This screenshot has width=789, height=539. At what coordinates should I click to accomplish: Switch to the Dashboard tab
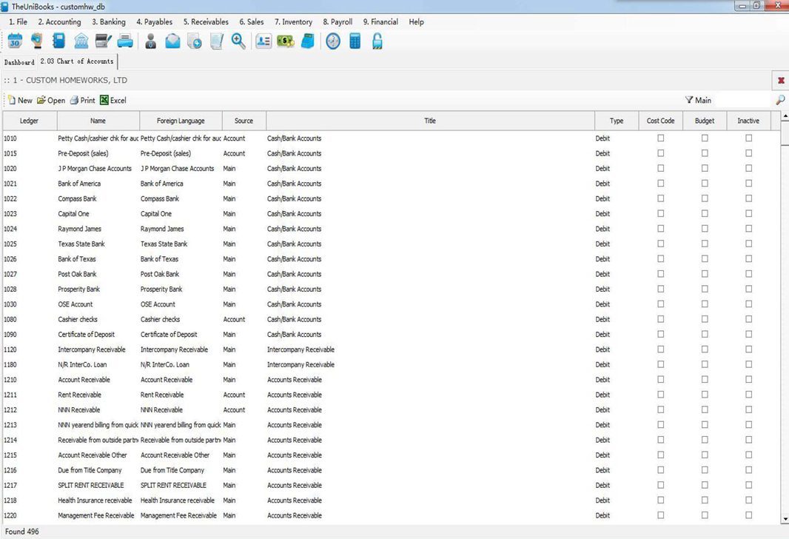coord(19,62)
